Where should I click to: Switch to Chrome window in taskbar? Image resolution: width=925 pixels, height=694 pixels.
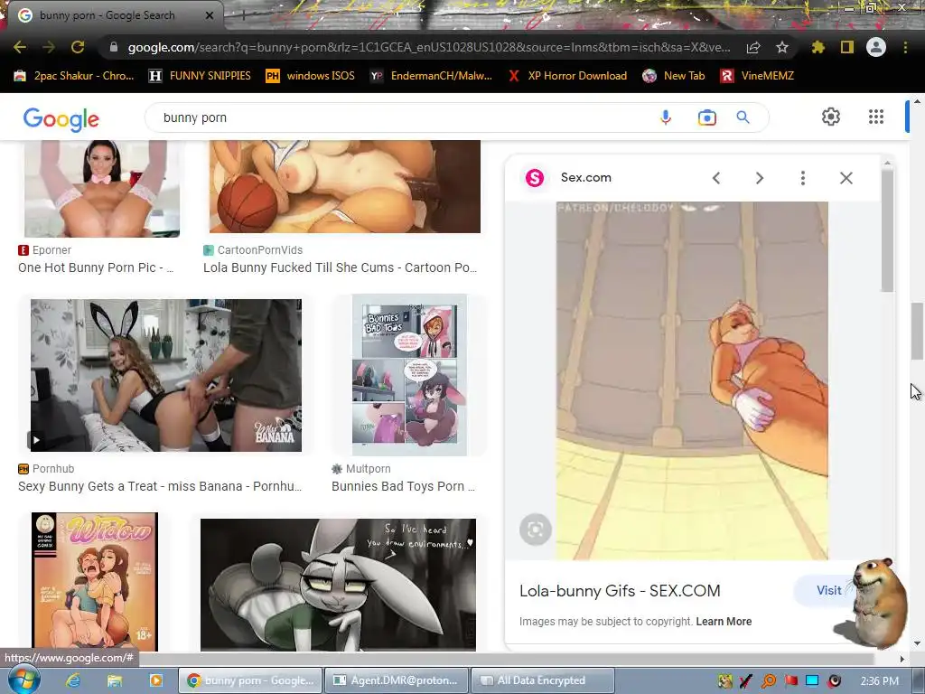click(x=251, y=680)
